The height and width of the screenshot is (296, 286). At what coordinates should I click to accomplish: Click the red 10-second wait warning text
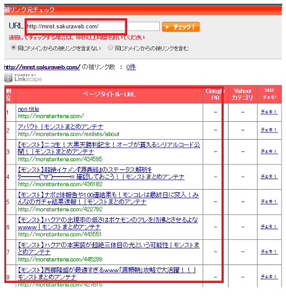77,38
